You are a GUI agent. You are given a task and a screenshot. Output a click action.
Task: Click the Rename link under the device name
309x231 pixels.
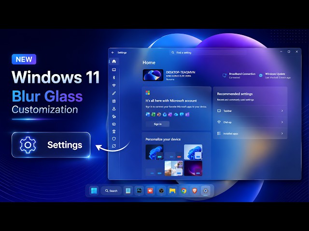coord(170,79)
